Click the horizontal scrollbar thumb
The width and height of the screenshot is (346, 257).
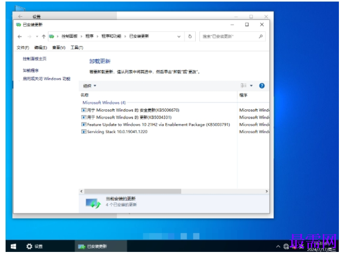click(133, 191)
